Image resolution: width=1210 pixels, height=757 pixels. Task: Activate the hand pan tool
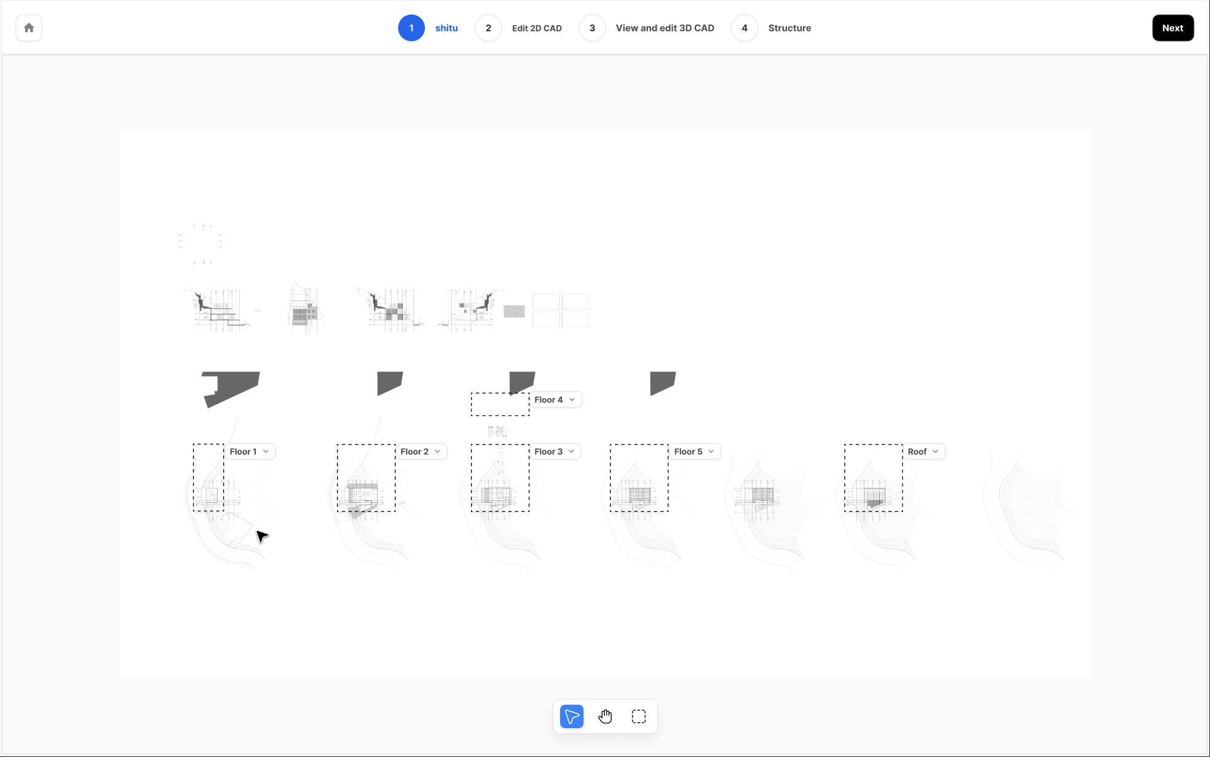click(605, 716)
